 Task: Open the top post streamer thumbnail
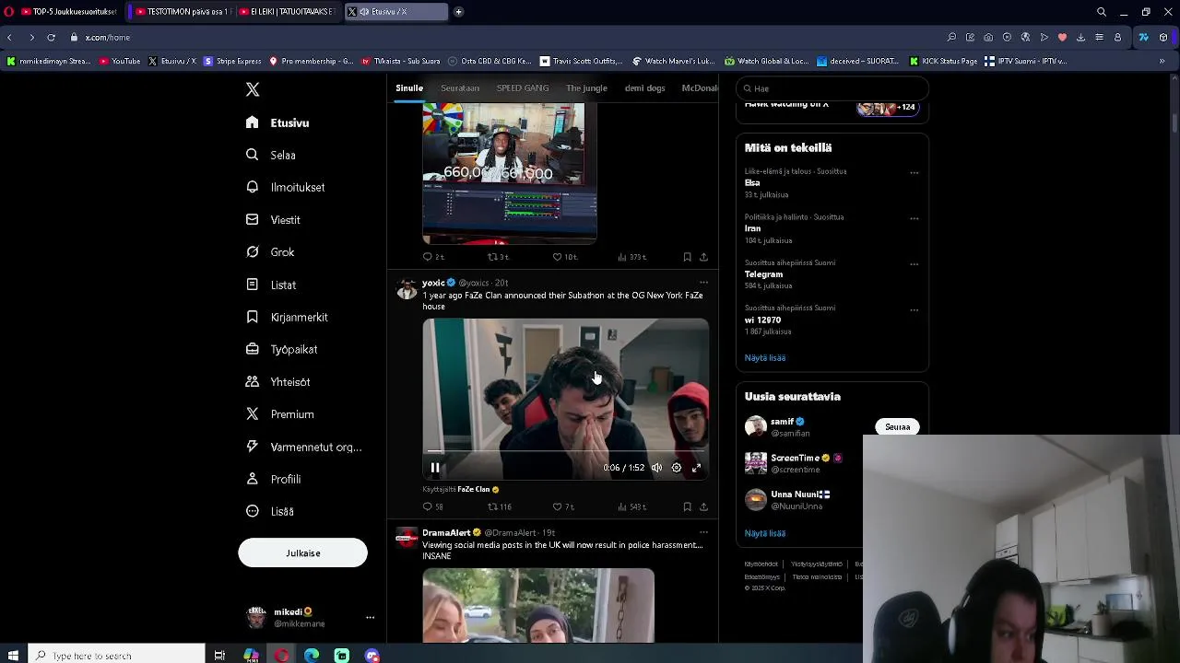509,173
